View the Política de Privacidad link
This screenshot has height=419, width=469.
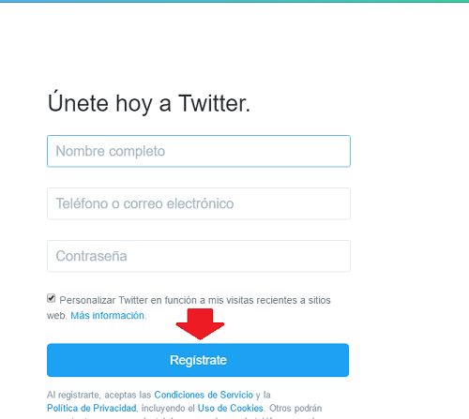click(92, 408)
